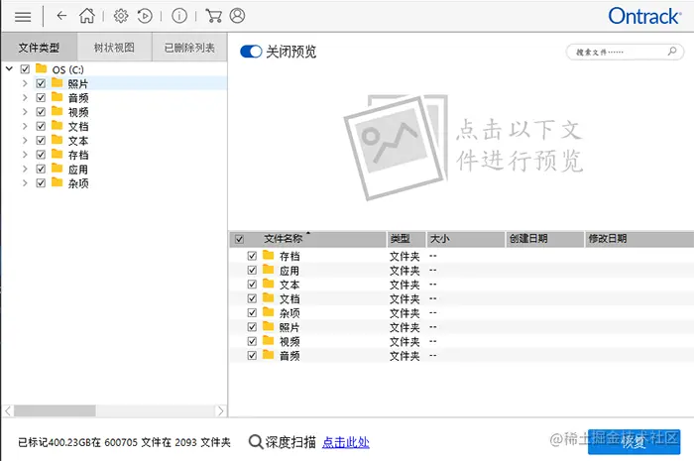Click tree scrollbar right arrow
694x461 pixels.
(221, 411)
